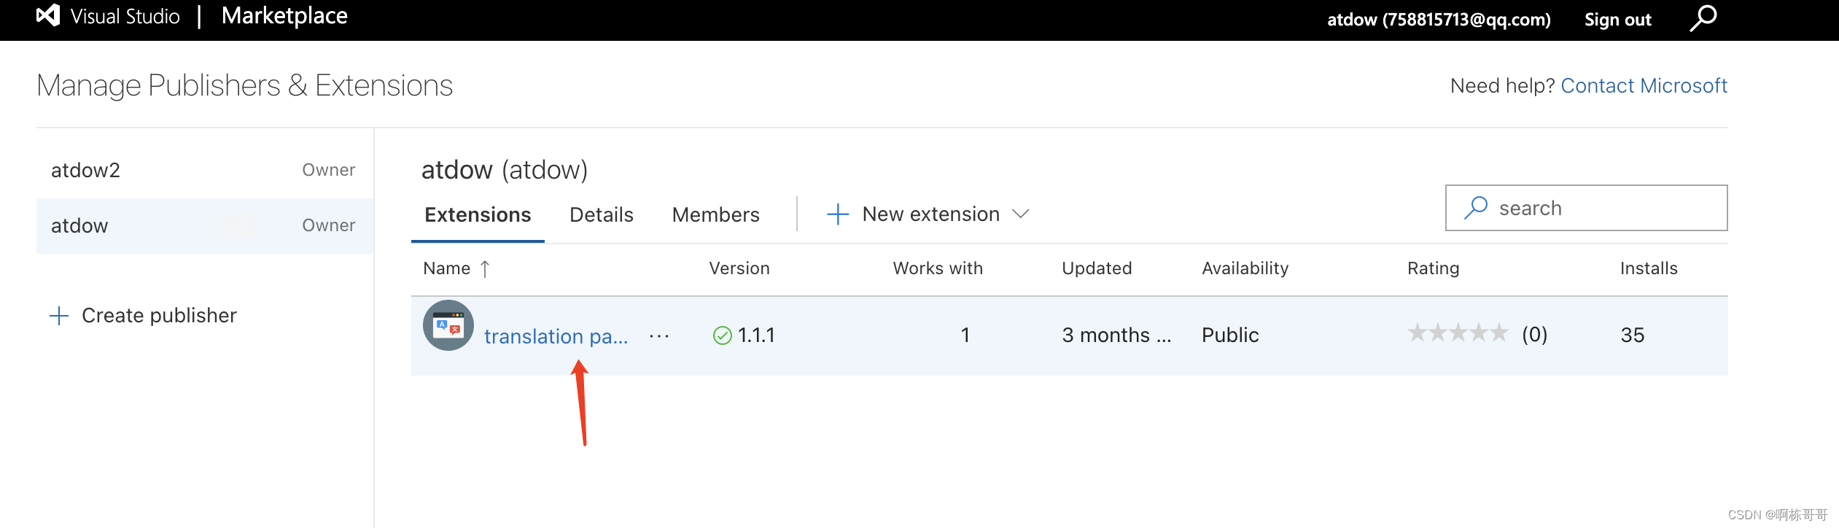The width and height of the screenshot is (1839, 528).
Task: Click the plus icon beside New extension
Action: click(838, 214)
